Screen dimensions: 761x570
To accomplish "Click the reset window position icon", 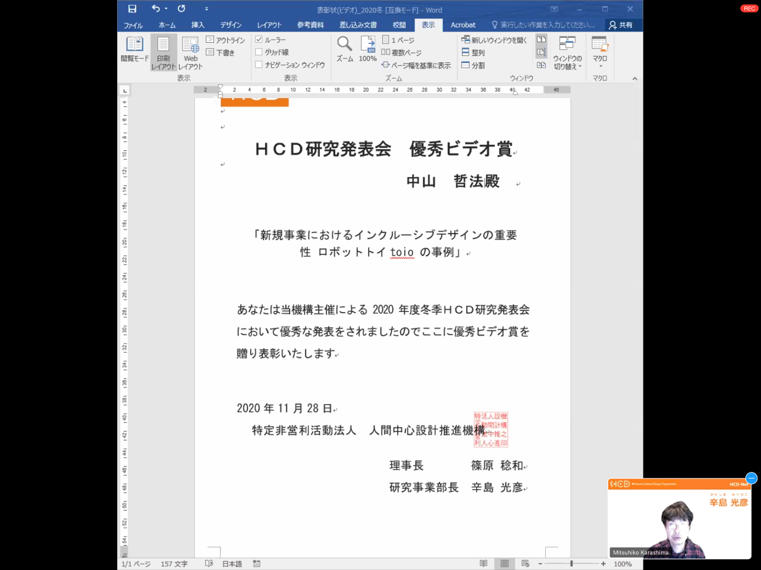I will click(x=541, y=65).
